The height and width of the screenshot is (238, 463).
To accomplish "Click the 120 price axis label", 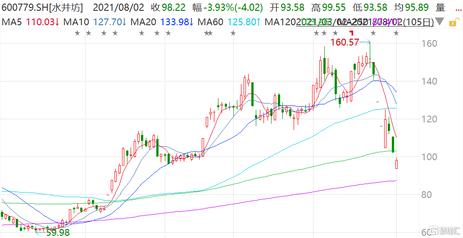I will pyautogui.click(x=430, y=119).
